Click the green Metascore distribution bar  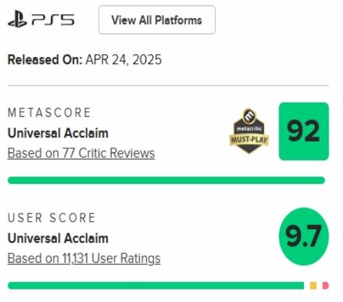point(166,181)
